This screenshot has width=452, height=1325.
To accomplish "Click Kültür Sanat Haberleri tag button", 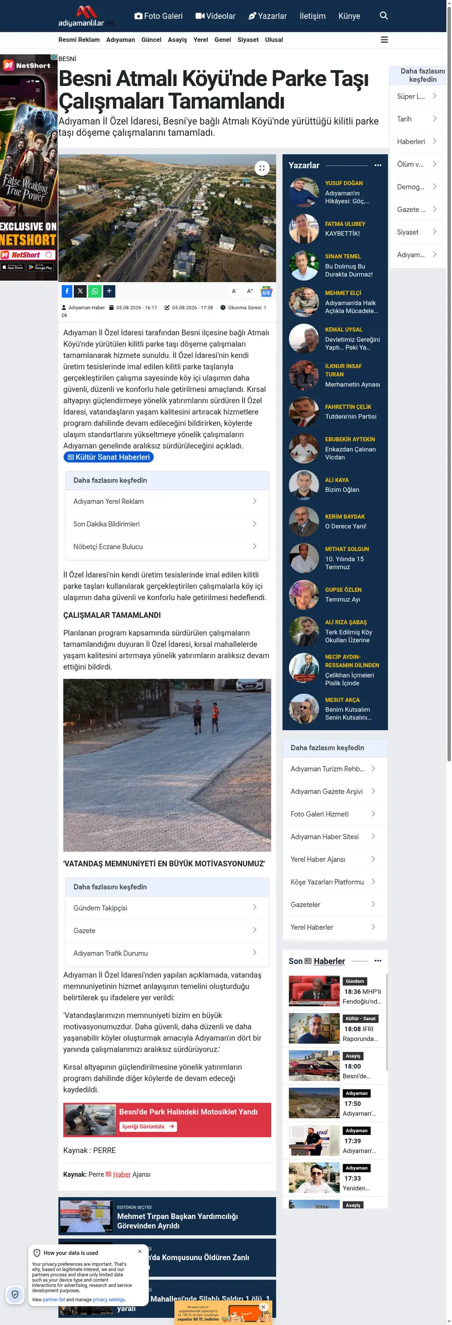I will click(x=108, y=457).
